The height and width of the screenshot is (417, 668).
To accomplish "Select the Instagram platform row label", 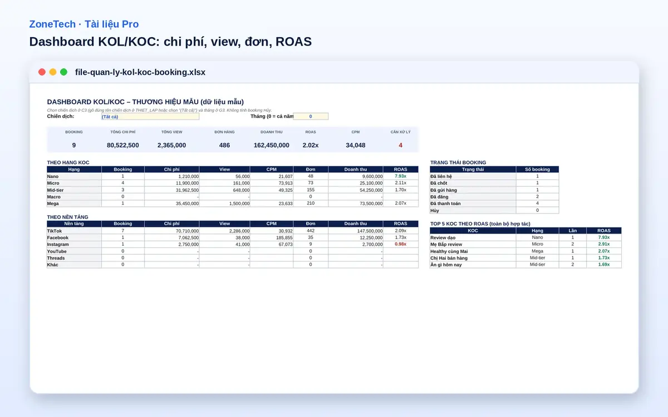I will 74,244.
